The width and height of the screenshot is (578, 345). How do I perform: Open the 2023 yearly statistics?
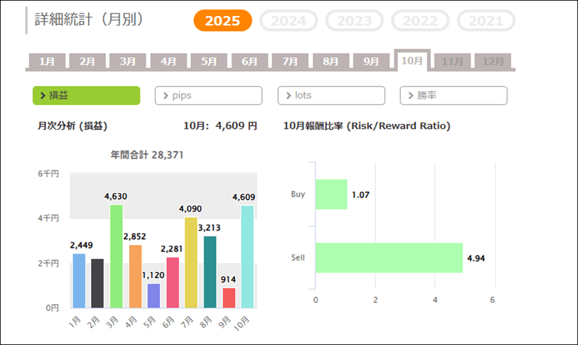[355, 21]
